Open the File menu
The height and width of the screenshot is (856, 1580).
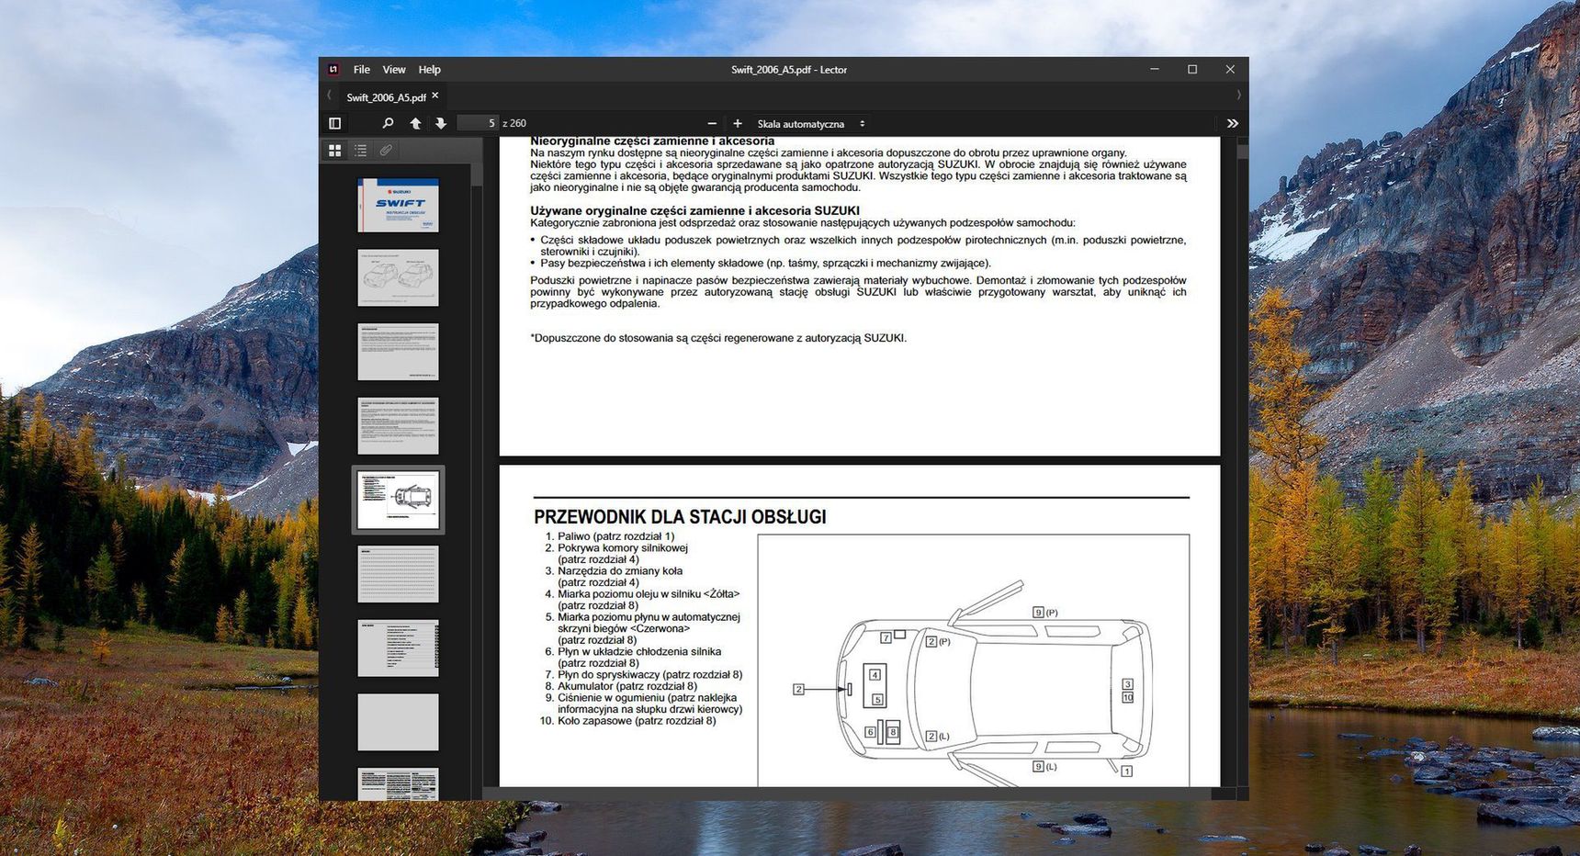click(362, 70)
